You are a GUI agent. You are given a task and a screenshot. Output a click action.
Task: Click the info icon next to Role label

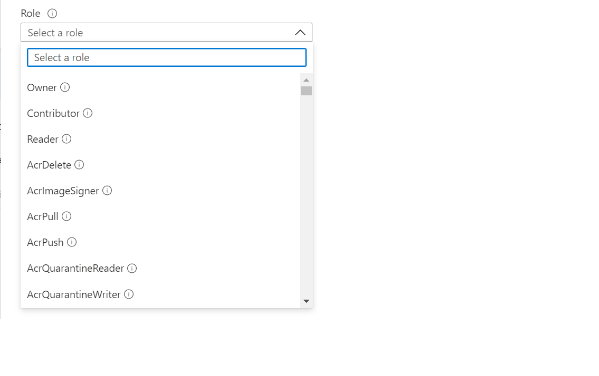click(x=52, y=13)
